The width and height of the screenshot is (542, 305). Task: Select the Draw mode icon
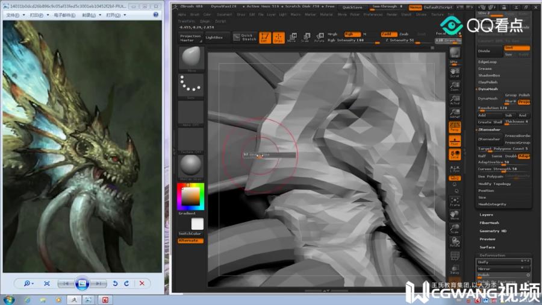point(279,37)
